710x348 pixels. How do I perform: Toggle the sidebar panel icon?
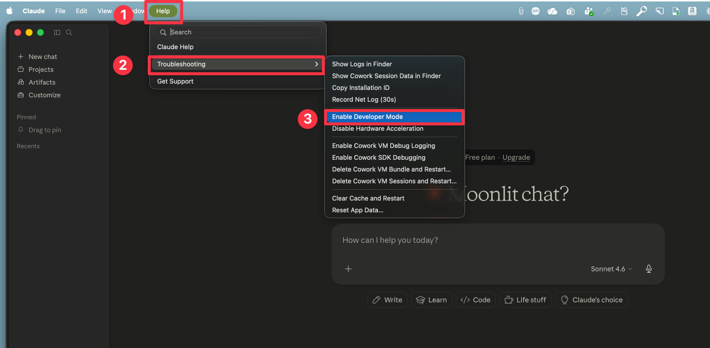57,32
